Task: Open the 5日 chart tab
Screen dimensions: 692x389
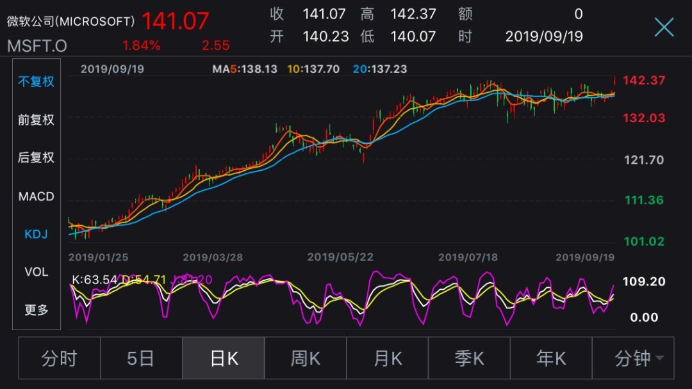Action: (x=141, y=358)
